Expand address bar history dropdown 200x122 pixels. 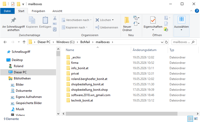(162, 42)
